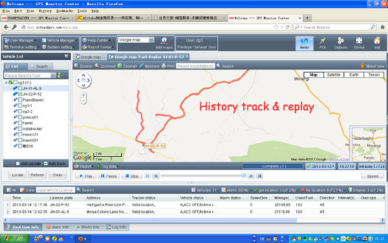Click the Locate button

pyautogui.click(x=17, y=175)
